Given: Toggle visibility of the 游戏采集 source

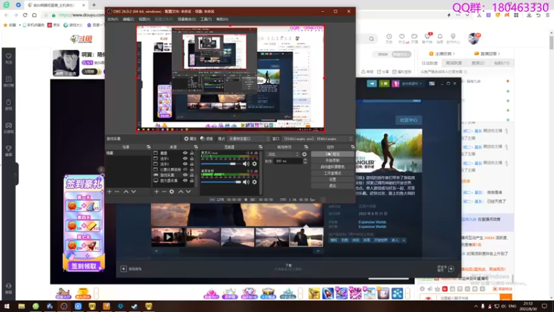Looking at the screenshot, I should tap(185, 175).
